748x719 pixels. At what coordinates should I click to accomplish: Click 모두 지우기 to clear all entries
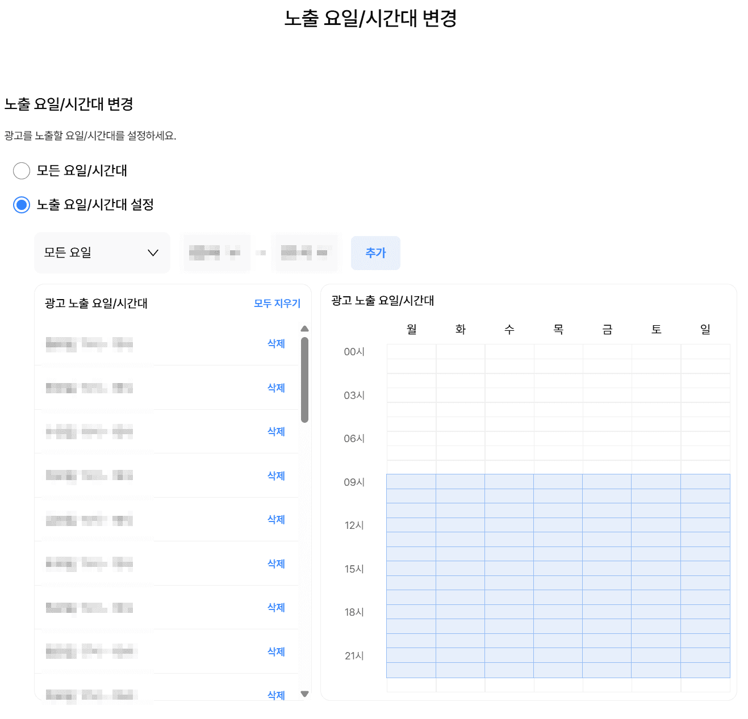click(277, 303)
